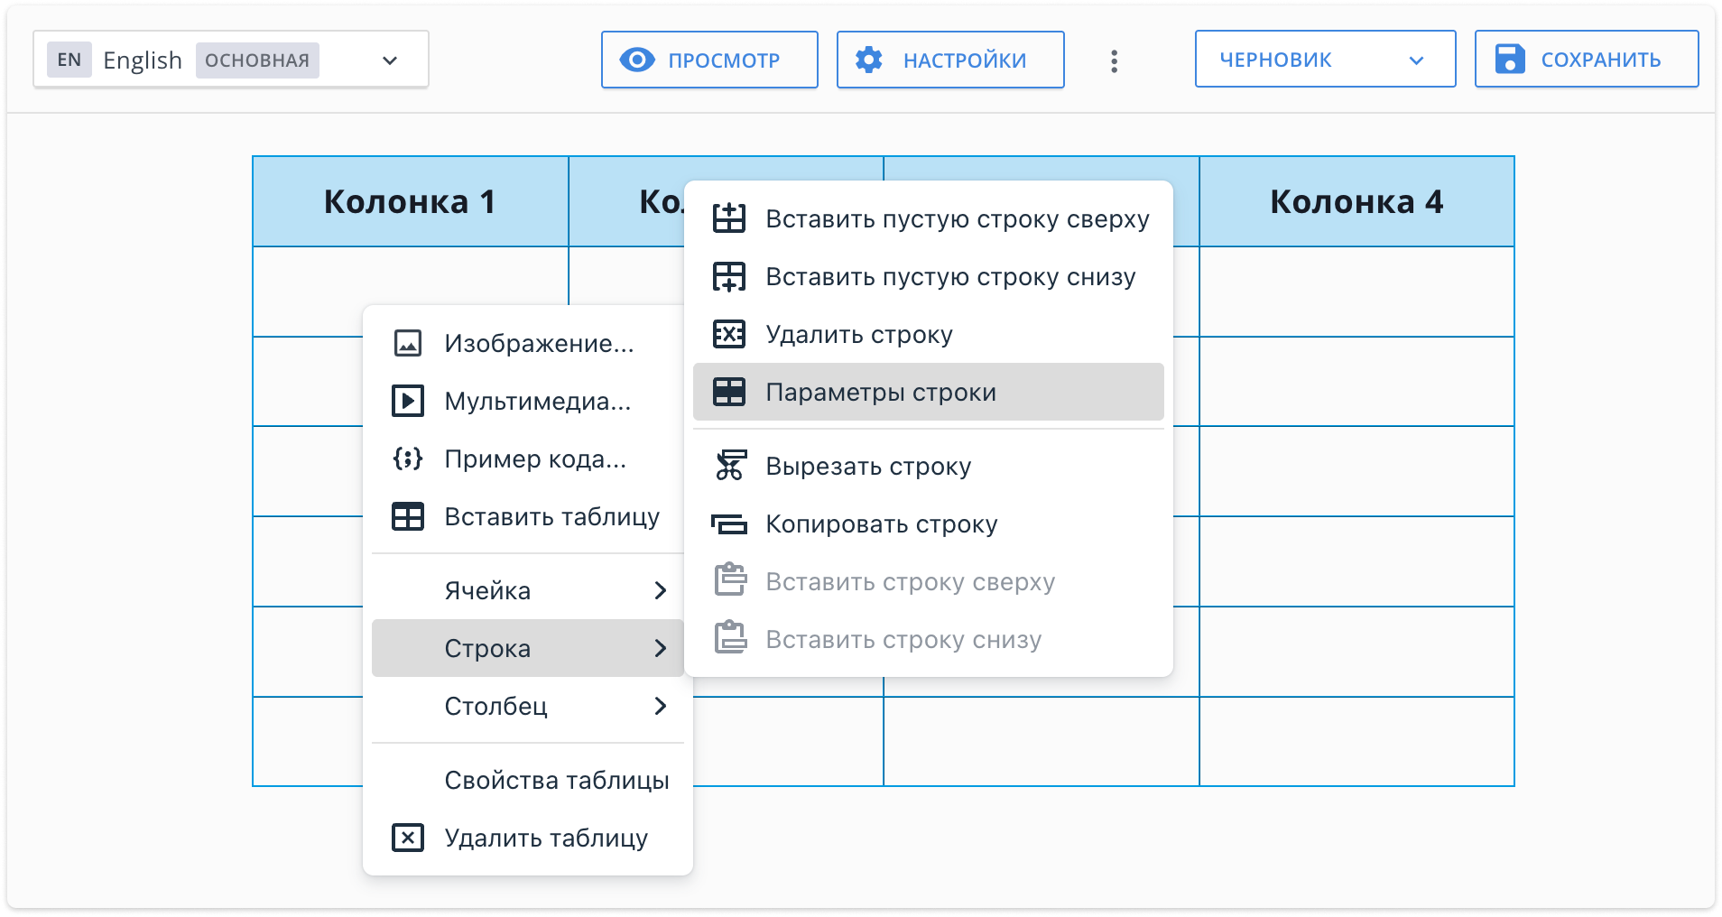Image resolution: width=1722 pixels, height=917 pixels.
Task: Click the Мультимедиа play icon
Action: (408, 402)
